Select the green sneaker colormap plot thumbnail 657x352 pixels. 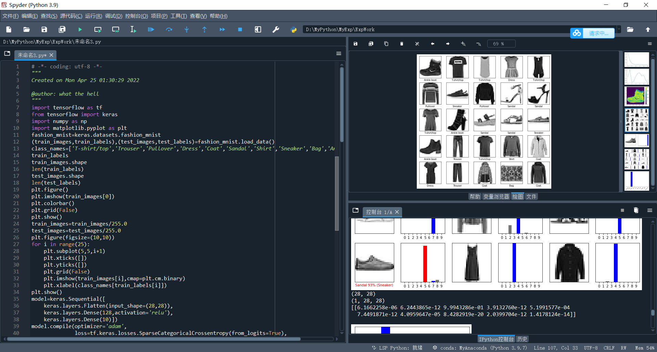(x=636, y=96)
